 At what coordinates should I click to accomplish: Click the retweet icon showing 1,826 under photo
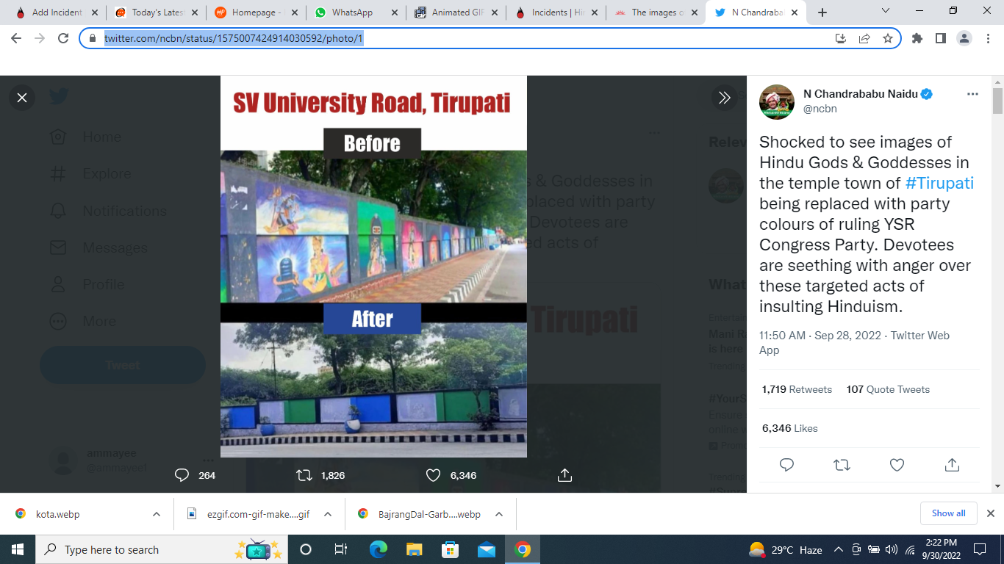click(x=304, y=475)
